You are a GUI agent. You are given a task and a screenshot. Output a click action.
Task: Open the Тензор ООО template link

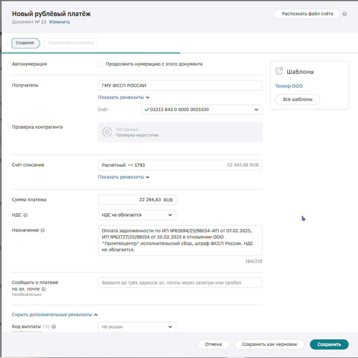click(x=289, y=86)
